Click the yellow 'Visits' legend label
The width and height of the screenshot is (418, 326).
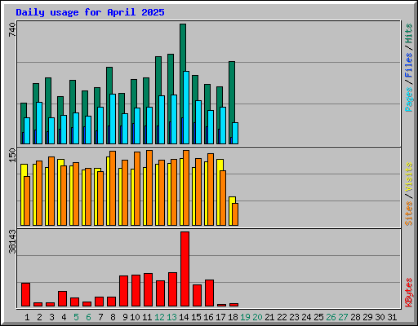click(408, 178)
